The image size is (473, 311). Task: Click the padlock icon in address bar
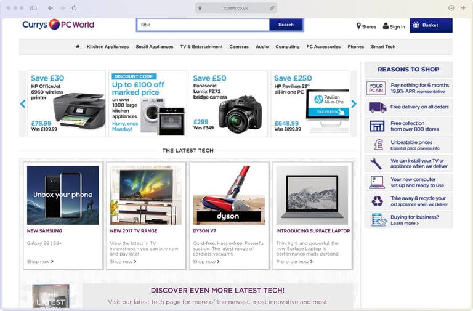click(x=200, y=8)
